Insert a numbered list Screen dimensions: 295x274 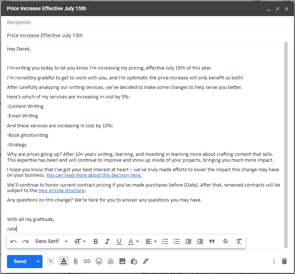165,241
